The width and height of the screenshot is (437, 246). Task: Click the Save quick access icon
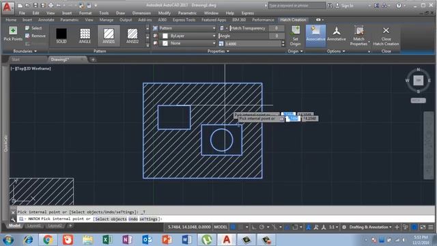35,5
